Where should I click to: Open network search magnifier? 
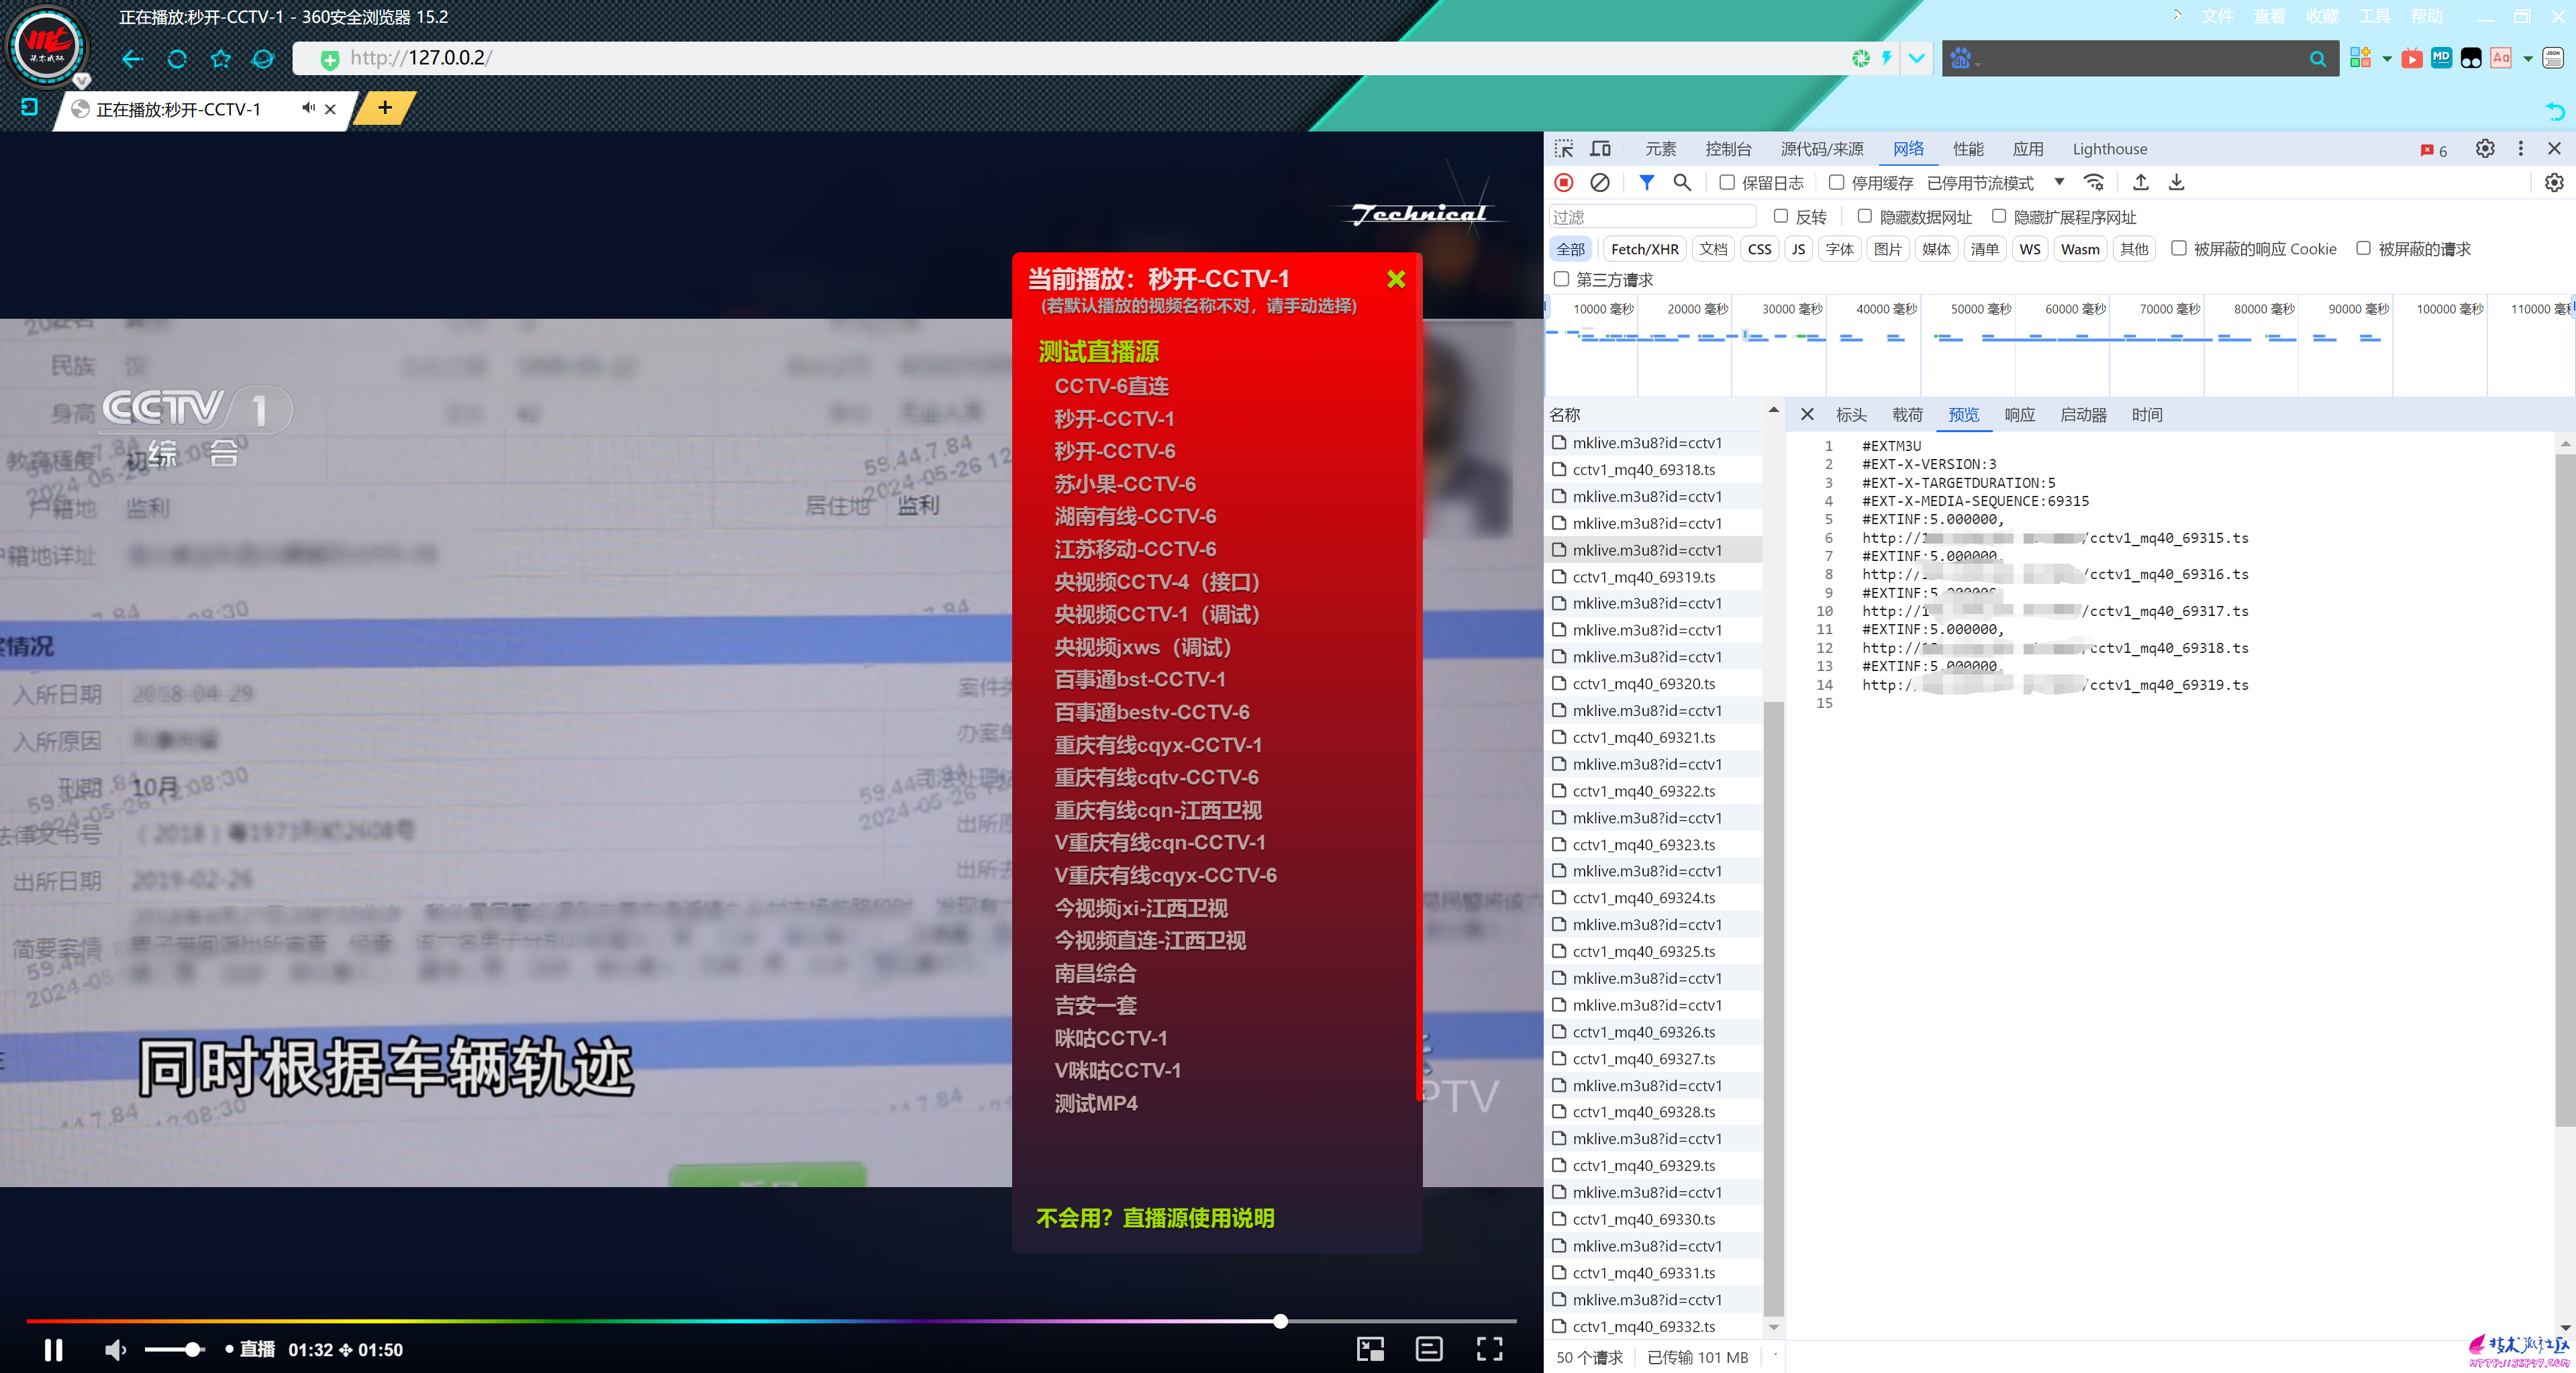pyautogui.click(x=1682, y=182)
